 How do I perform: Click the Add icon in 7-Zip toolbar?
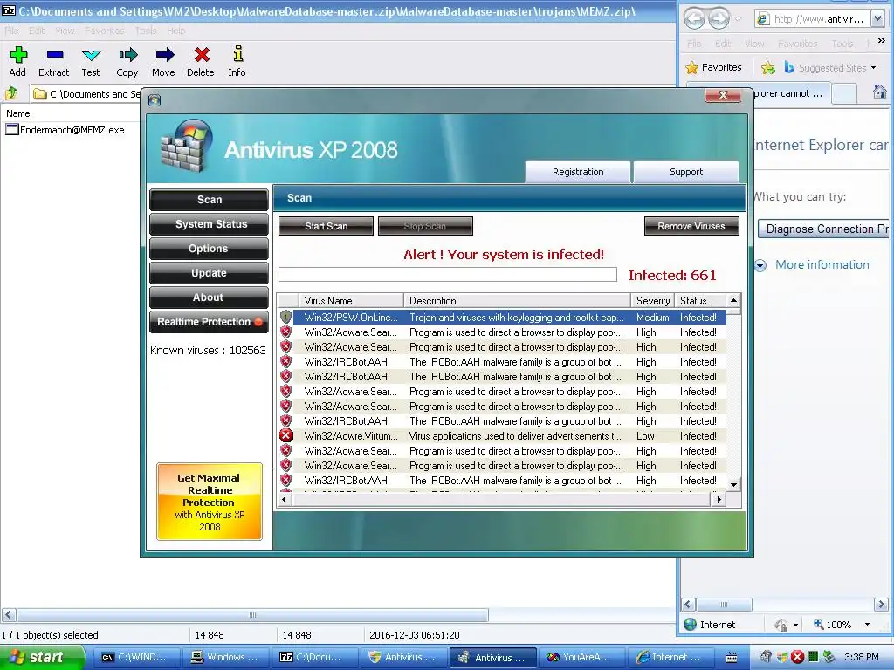pos(17,55)
